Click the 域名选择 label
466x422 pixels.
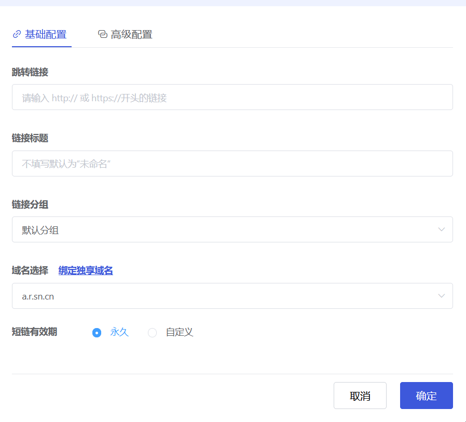tap(30, 270)
